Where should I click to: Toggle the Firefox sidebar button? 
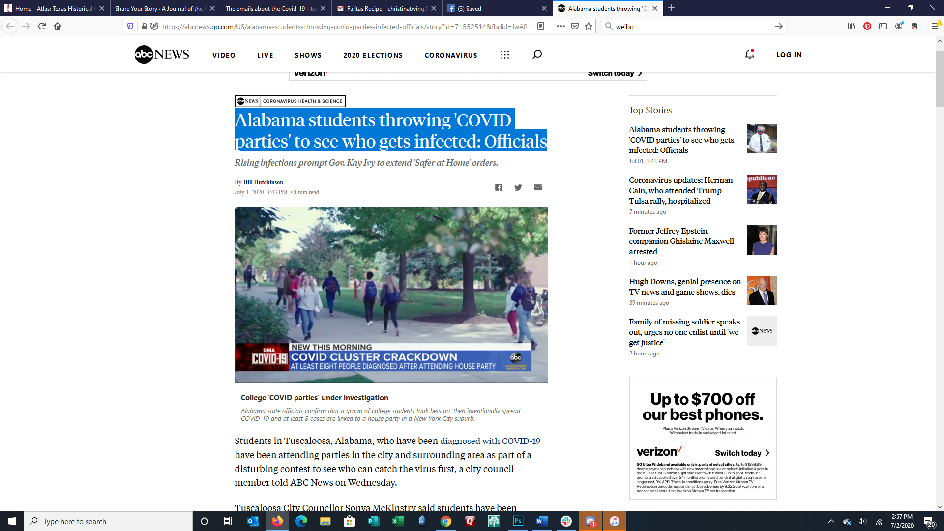coord(883,27)
